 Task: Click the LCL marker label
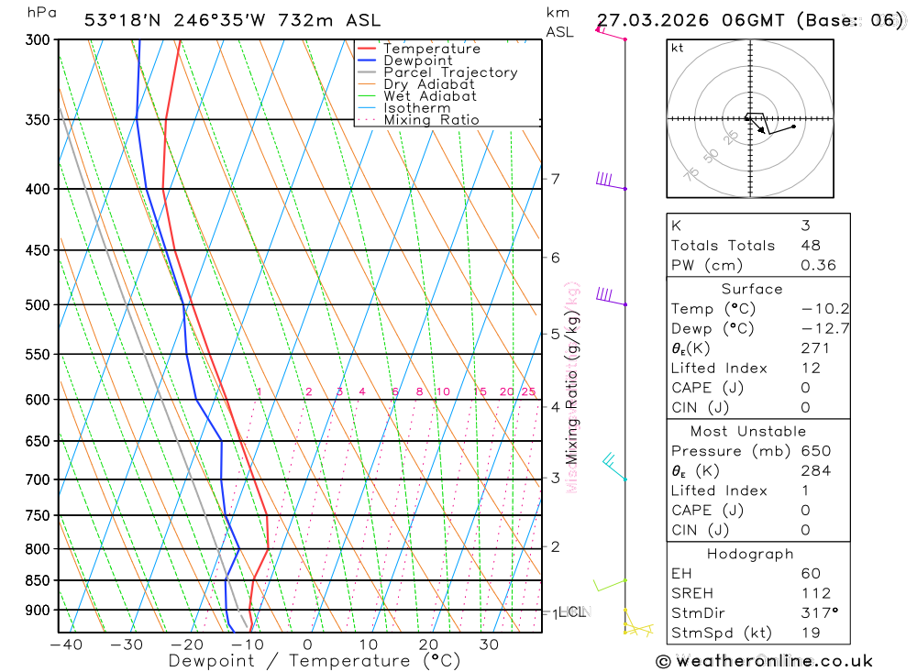point(572,611)
